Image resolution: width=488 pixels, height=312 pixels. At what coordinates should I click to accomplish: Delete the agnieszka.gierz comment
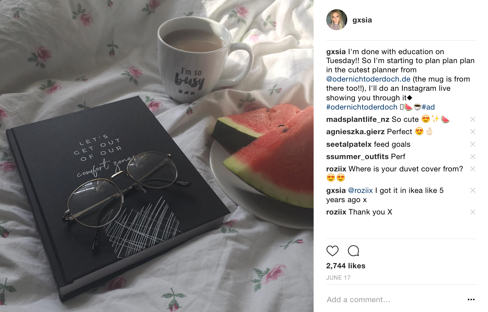[x=473, y=132]
